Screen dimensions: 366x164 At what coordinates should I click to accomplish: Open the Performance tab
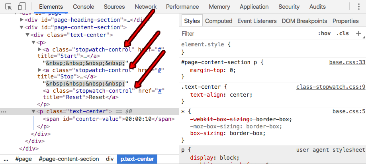pyautogui.click(x=182, y=7)
